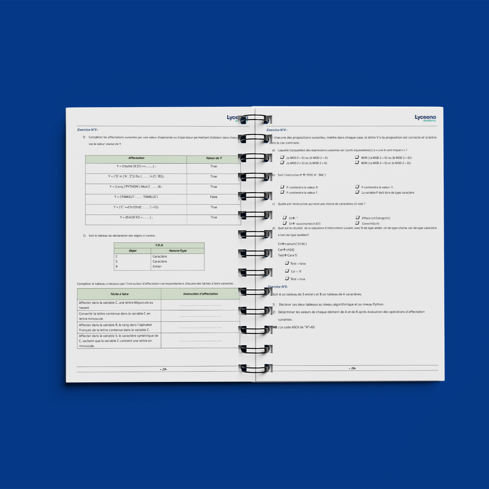Check the "La variable P doit être de type caractère" box
Screen dimensions: 489x489
click(357, 192)
